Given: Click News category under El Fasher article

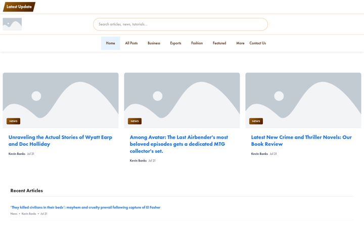Looking at the screenshot, I should pos(14,213).
